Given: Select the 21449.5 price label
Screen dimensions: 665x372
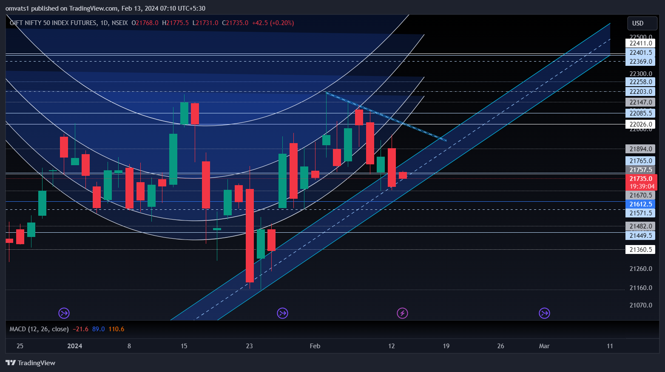Looking at the screenshot, I should (x=640, y=236).
